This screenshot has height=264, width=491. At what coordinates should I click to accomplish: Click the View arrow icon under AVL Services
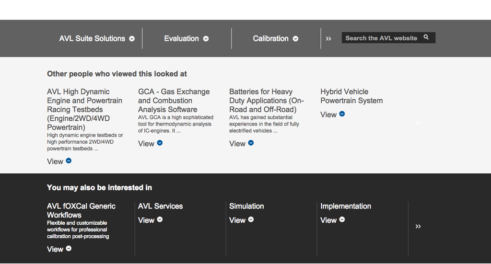[x=160, y=219]
